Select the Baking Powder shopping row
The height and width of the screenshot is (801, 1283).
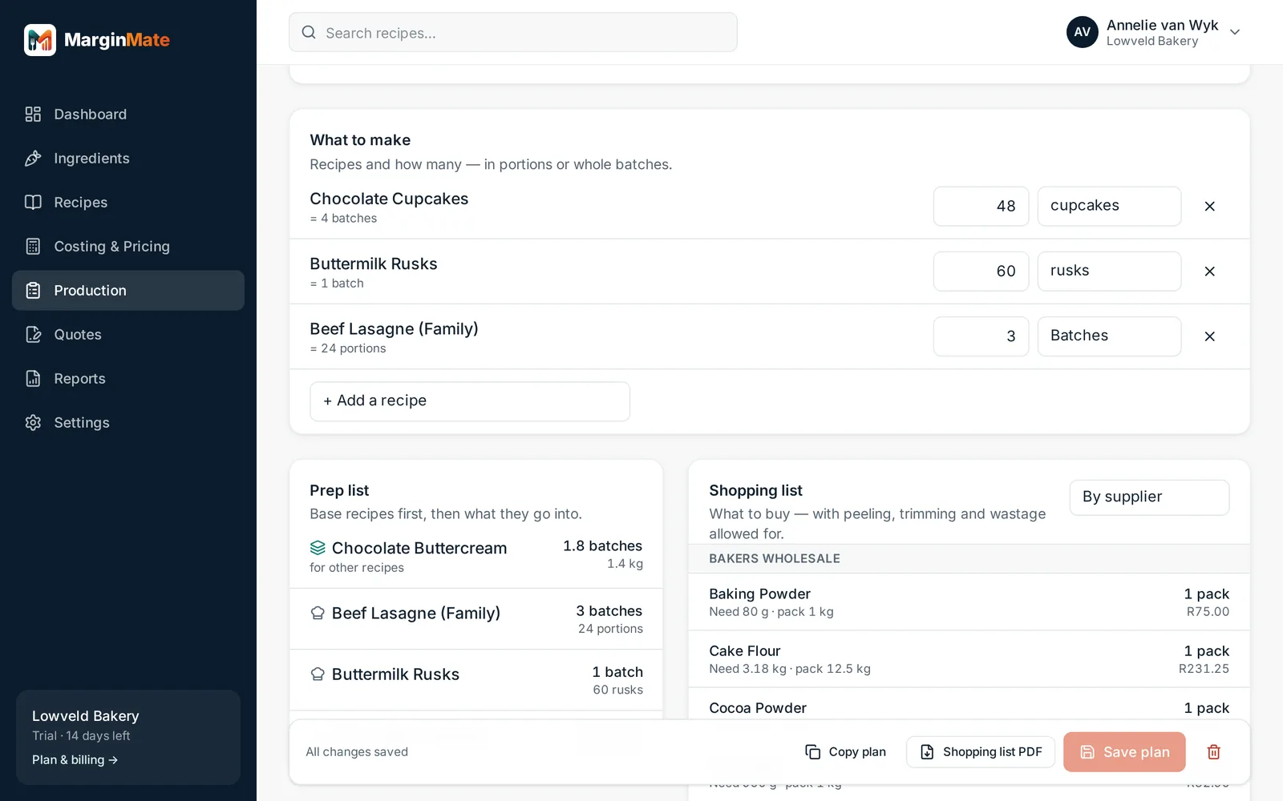(969, 602)
